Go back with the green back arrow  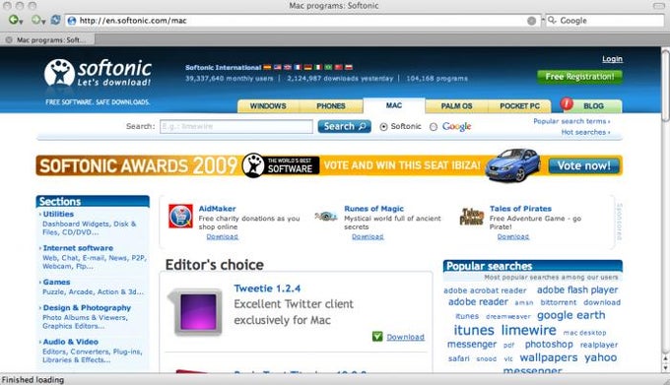pyautogui.click(x=13, y=20)
